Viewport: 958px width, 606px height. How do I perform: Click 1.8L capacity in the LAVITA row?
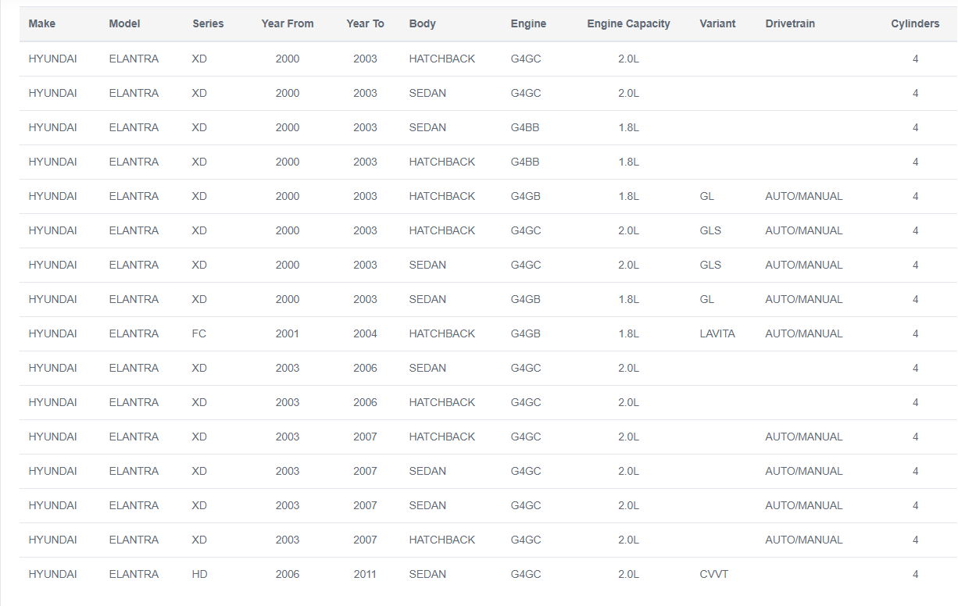click(628, 333)
